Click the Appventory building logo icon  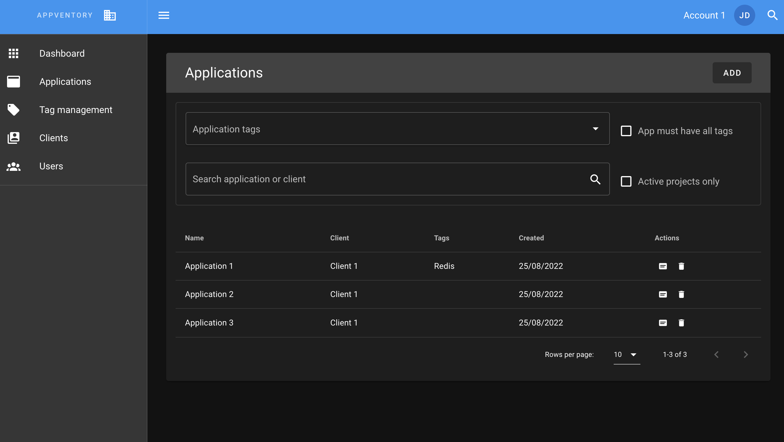tap(110, 15)
